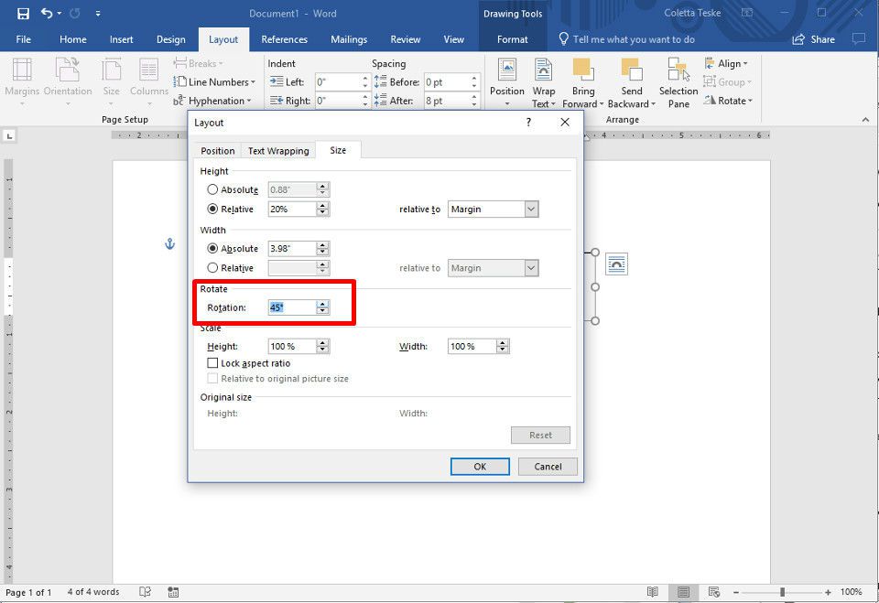Image resolution: width=879 pixels, height=603 pixels.
Task: Open the Insert tab
Action: [x=121, y=39]
